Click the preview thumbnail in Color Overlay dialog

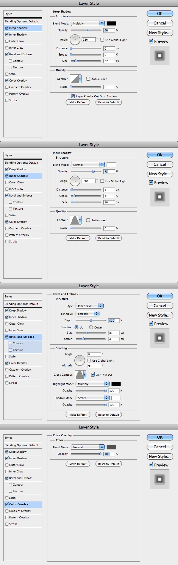pos(160,479)
